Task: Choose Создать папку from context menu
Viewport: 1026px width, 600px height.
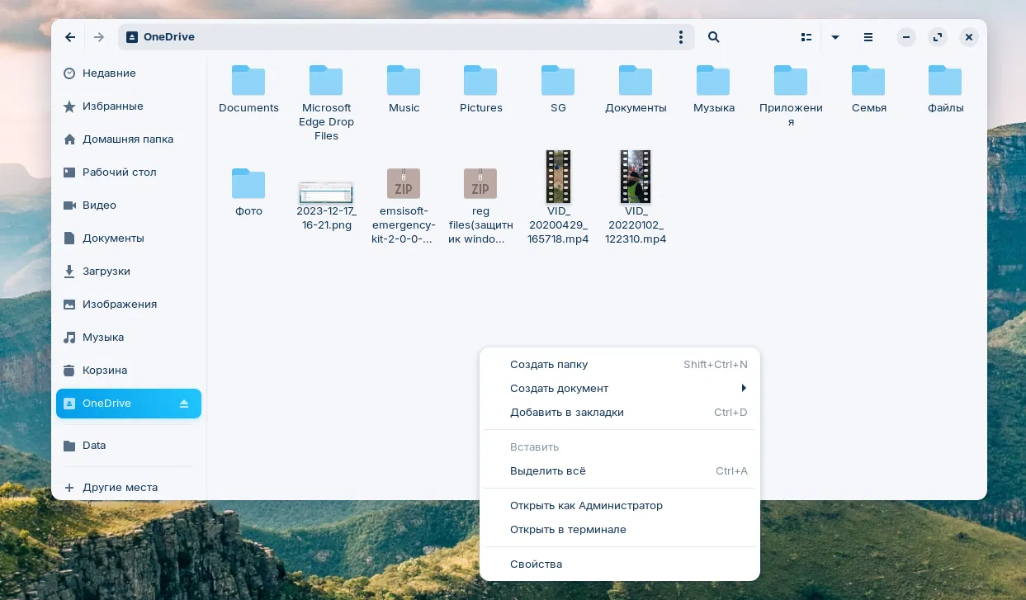Action: 620,365
